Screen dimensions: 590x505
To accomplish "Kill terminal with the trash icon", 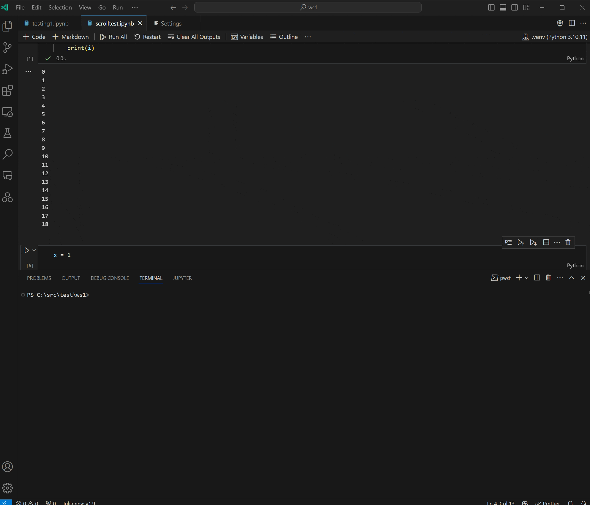I will pos(548,278).
